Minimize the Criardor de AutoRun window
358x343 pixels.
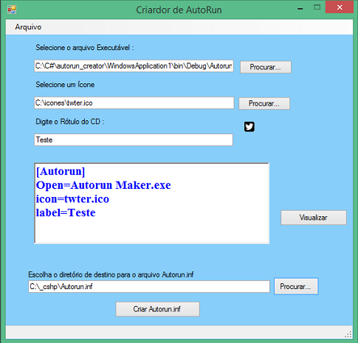click(300, 9)
